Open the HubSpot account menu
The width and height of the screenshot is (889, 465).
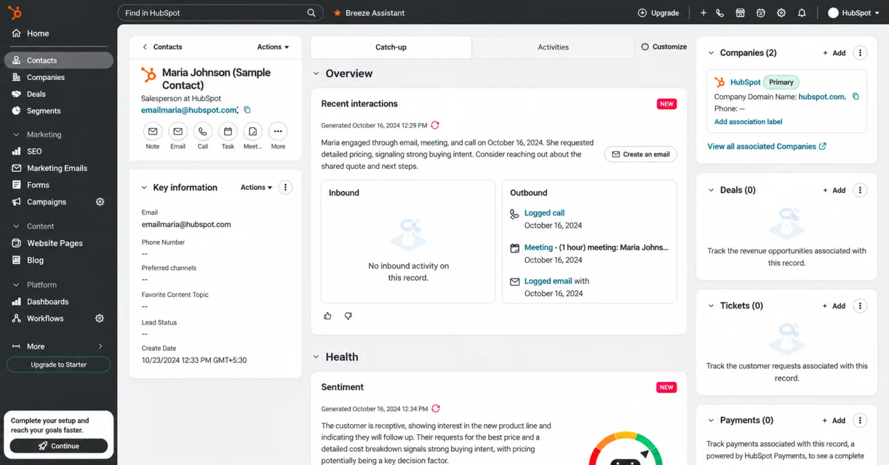tap(855, 13)
